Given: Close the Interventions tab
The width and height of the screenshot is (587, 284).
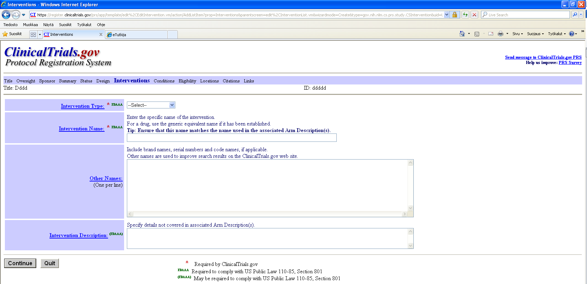Looking at the screenshot, I should coord(101,34).
